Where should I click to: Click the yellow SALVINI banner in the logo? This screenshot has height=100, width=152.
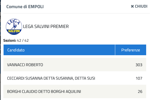click(14, 31)
